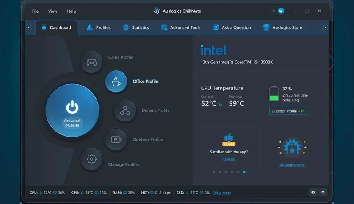This screenshot has height=204, width=354.
Task: Click the SSD usage gauge icon showing 2%
Action: click(x=202, y=193)
